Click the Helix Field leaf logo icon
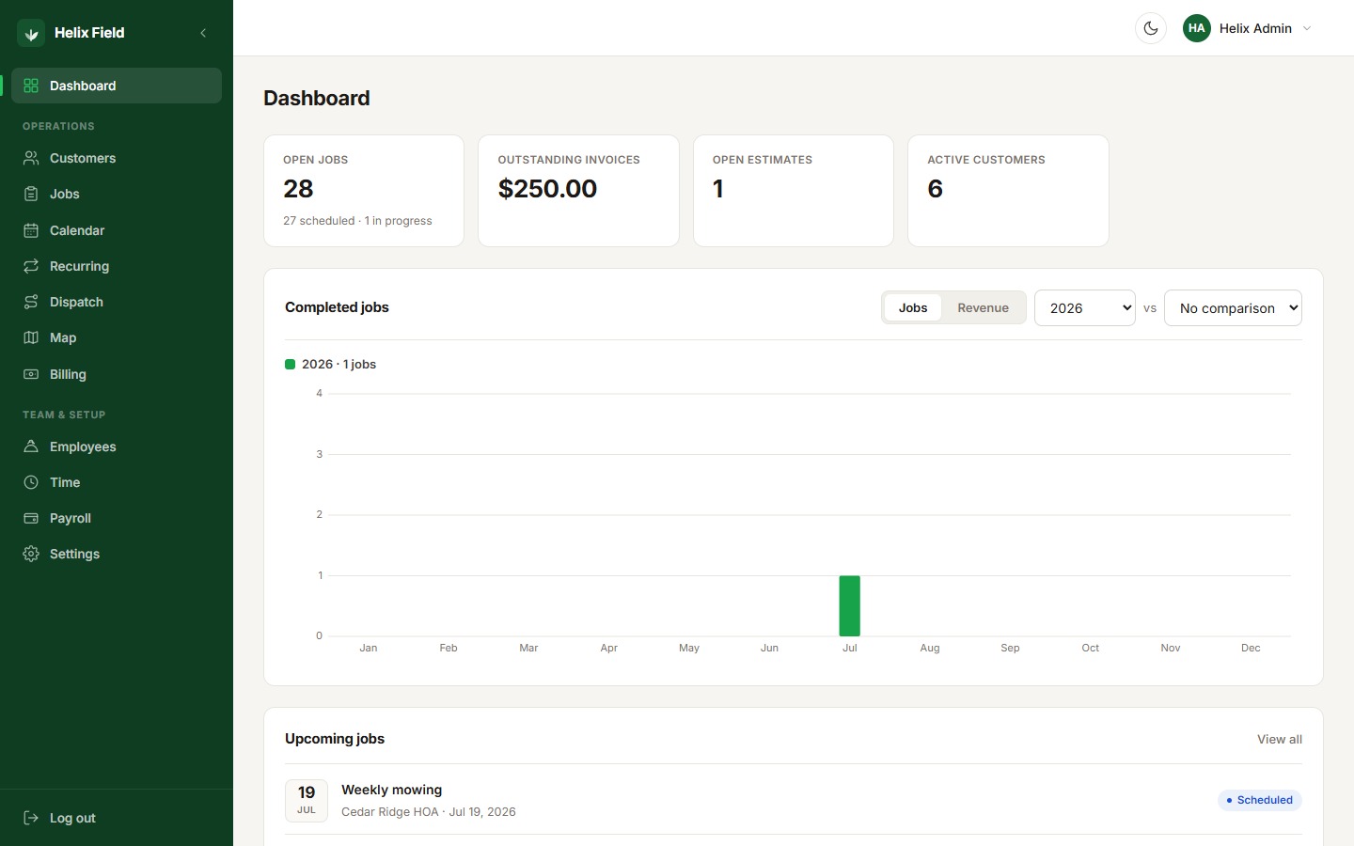 [31, 33]
